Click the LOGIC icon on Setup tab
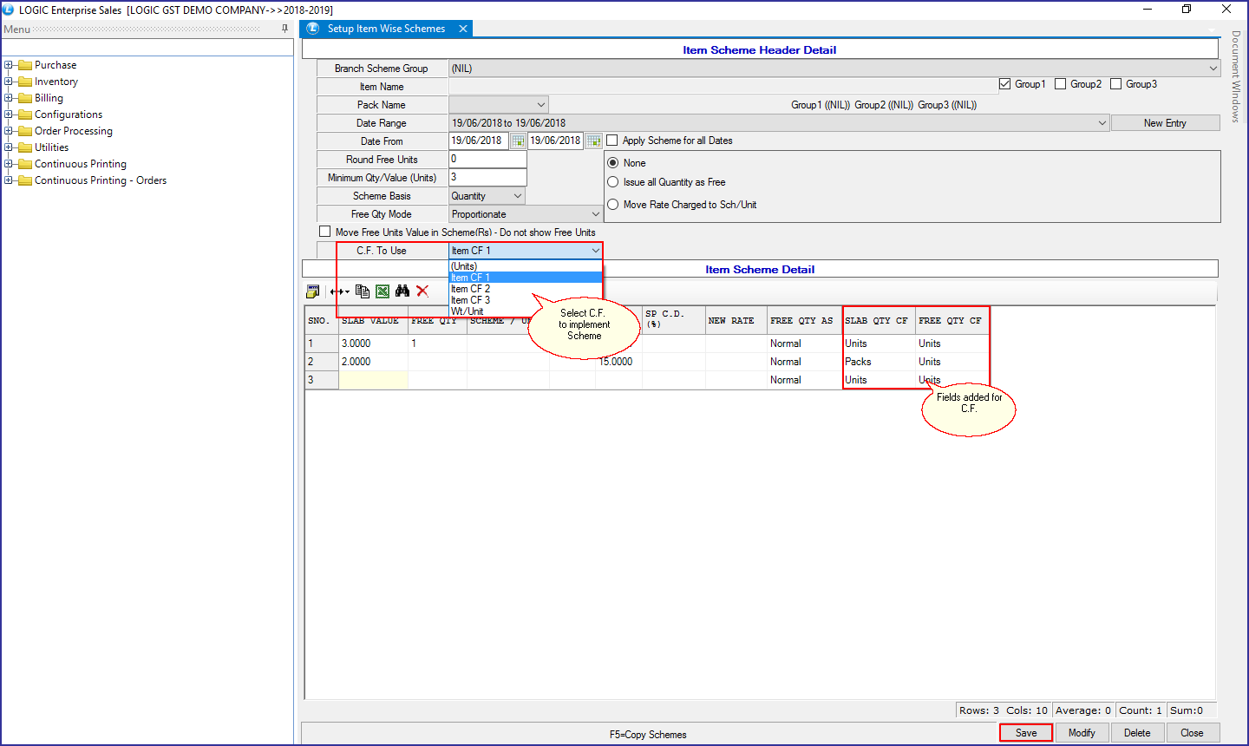This screenshot has width=1249, height=746. tap(313, 29)
